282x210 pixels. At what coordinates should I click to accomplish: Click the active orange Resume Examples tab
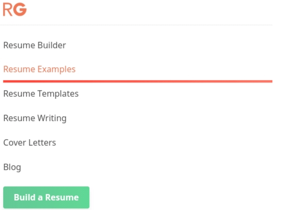[x=39, y=70]
